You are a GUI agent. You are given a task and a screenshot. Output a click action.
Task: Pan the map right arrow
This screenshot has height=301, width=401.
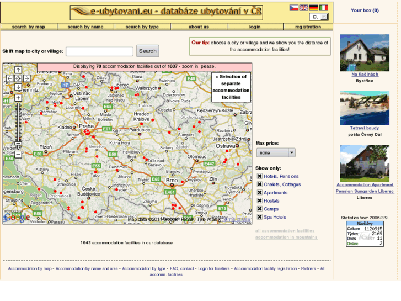26,78
